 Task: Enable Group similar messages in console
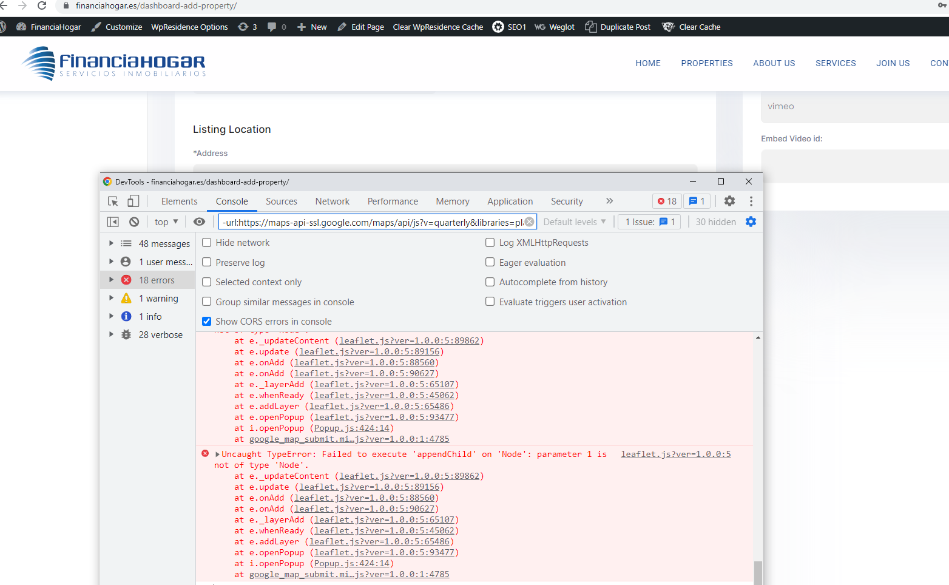click(207, 302)
